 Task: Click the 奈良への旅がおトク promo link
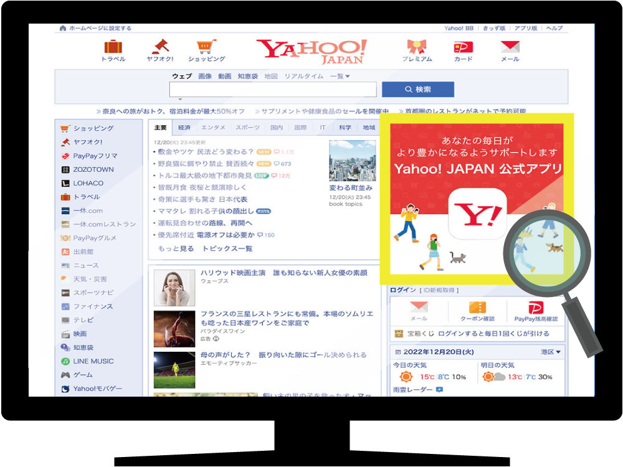[173, 111]
